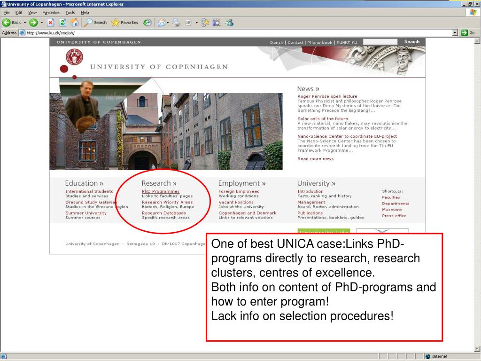481x361 pixels.
Task: Open the News » heading
Action: tap(308, 89)
